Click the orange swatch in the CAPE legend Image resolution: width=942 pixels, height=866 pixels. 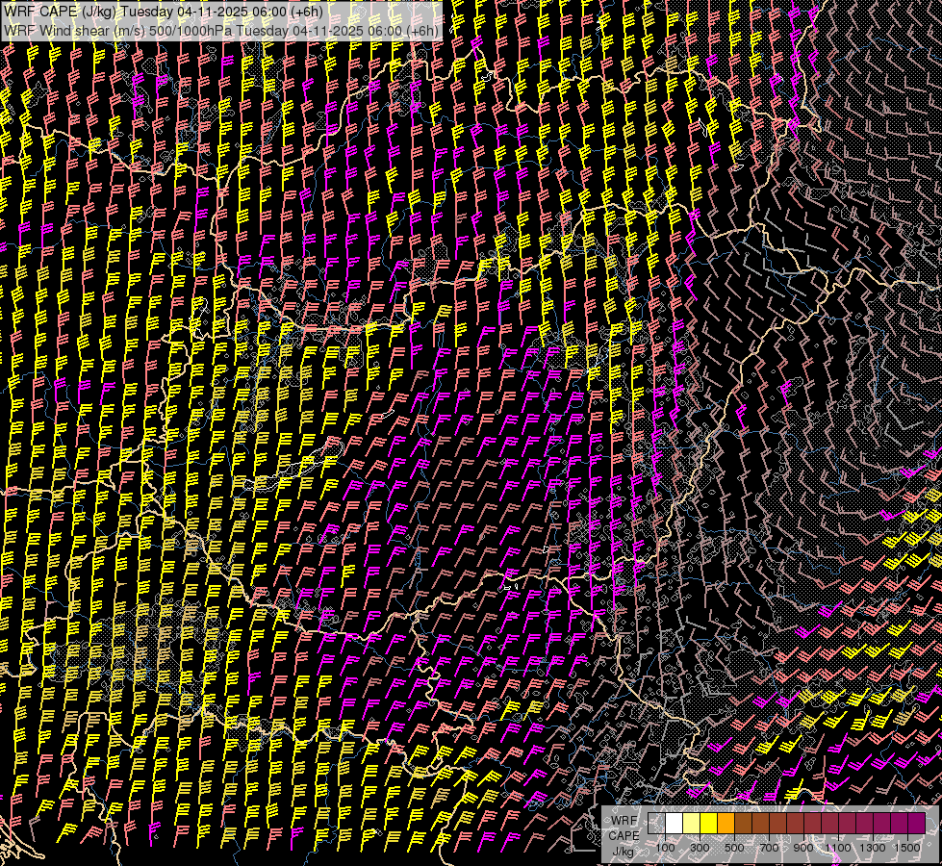click(x=726, y=823)
